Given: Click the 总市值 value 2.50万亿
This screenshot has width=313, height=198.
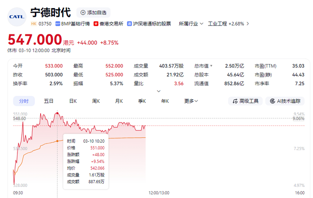Looking at the screenshot, I should [235, 66].
